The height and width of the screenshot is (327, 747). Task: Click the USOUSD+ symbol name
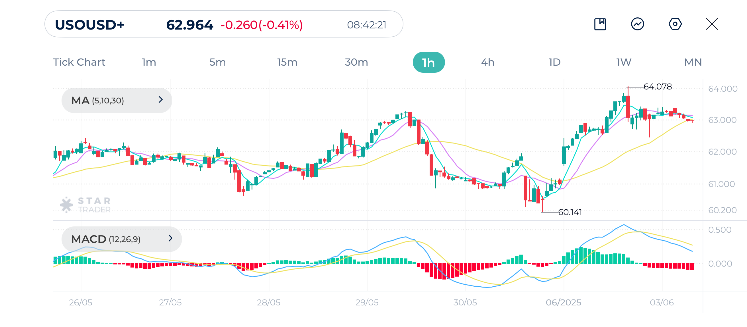90,25
